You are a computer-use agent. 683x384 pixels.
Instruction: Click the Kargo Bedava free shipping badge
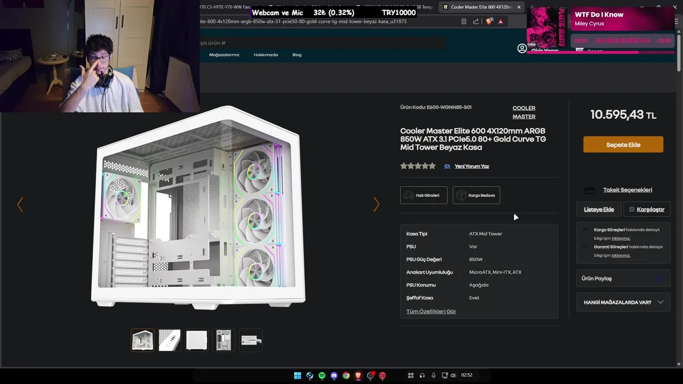point(476,195)
